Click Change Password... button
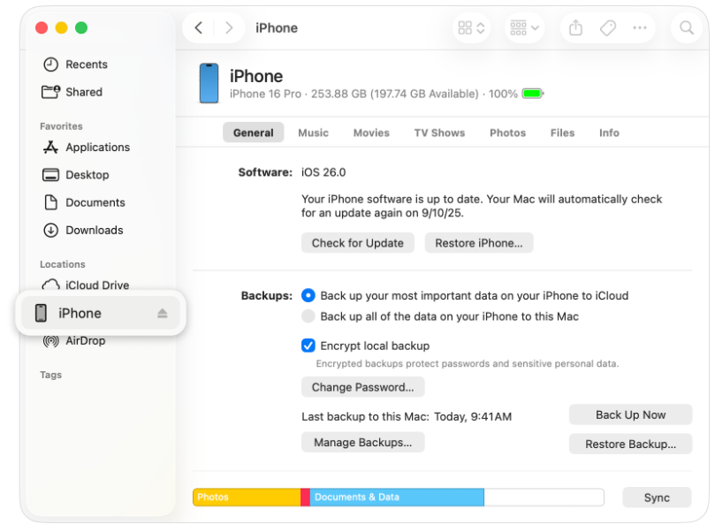This screenshot has height=532, width=723. click(363, 387)
